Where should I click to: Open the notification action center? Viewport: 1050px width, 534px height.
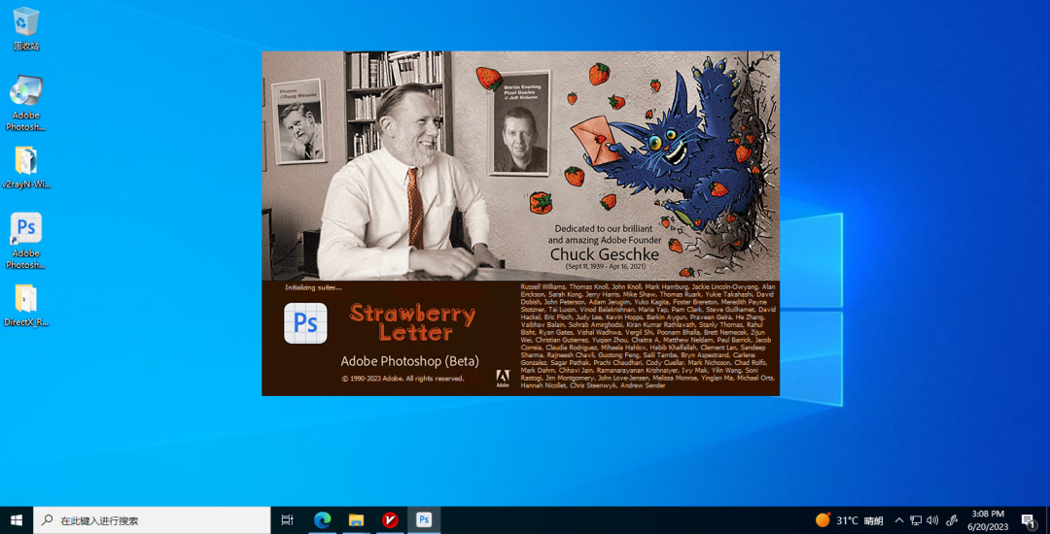click(x=1029, y=520)
